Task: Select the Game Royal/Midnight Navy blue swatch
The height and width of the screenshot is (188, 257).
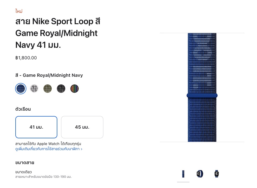Action: click(21, 89)
